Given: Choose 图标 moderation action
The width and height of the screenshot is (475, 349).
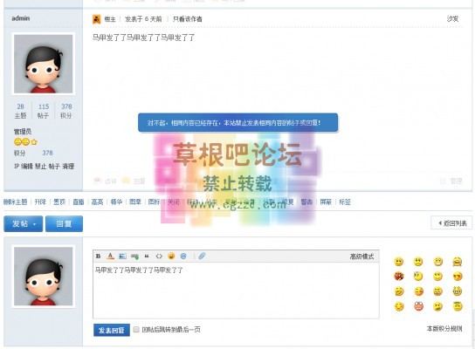Looking at the screenshot, I should click(155, 202).
